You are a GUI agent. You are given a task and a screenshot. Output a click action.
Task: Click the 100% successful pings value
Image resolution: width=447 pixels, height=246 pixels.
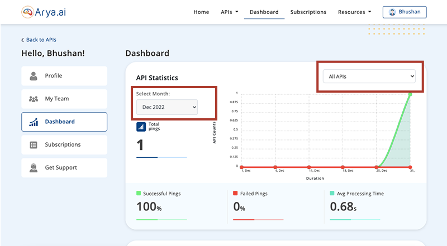tap(149, 207)
